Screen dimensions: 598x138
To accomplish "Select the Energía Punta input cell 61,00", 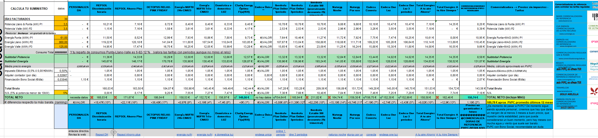I will [61, 38].
